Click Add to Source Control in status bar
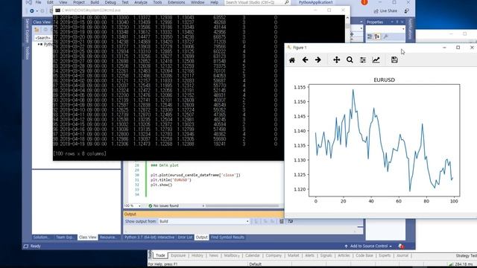477x268 pixels. point(368,246)
